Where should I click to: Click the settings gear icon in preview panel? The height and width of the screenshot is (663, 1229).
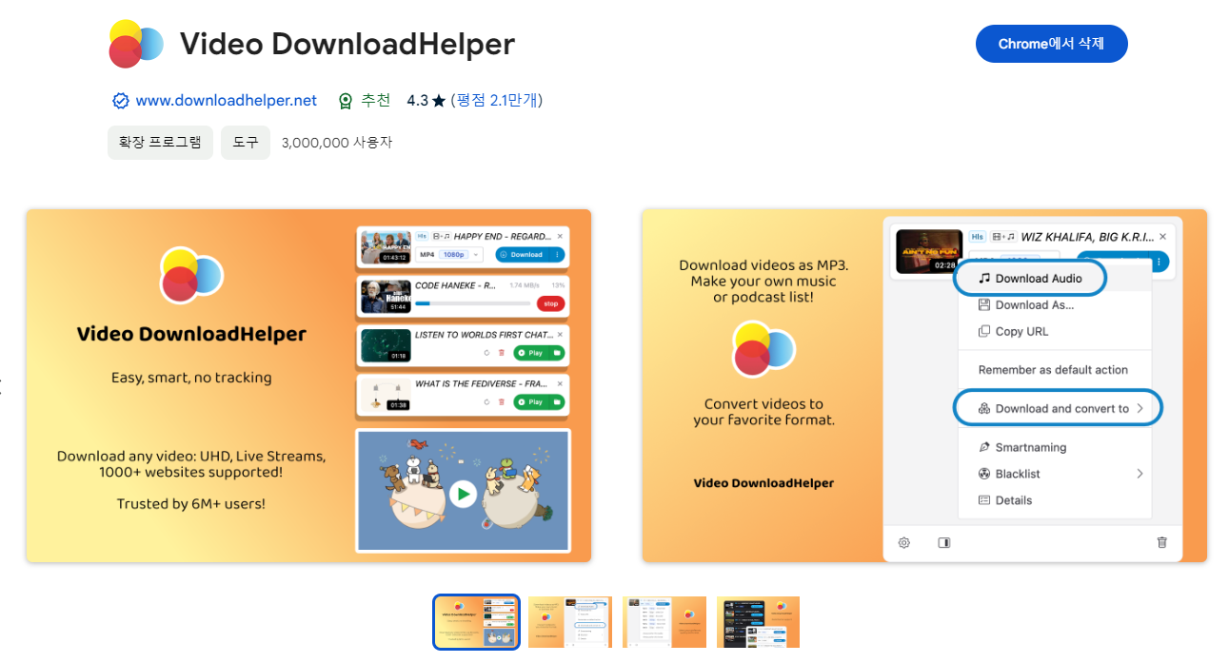(x=904, y=542)
